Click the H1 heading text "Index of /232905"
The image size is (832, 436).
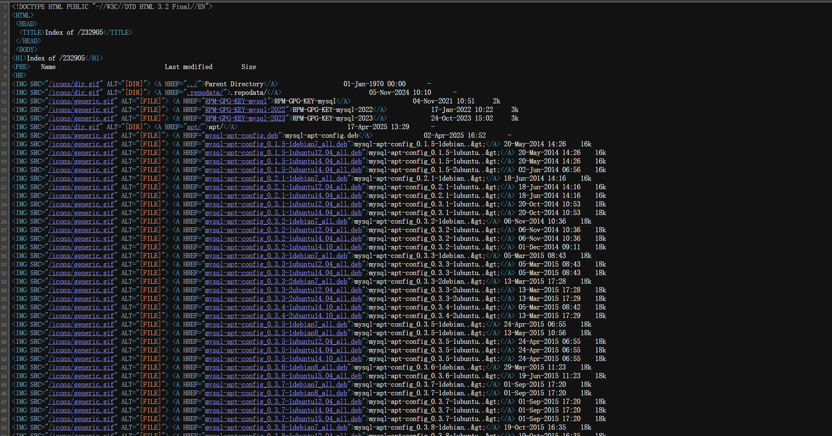[x=56, y=58]
